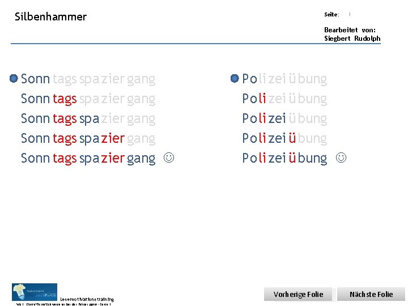Click the lightbulb logo at bottom left
Viewport: 408px width, 306px height.
pos(34,291)
